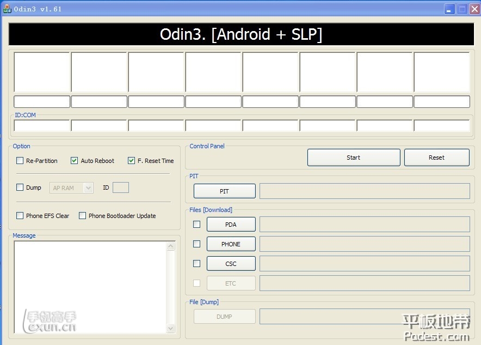Click the PDA file path field
This screenshot has height=345, width=481.
(x=365, y=225)
